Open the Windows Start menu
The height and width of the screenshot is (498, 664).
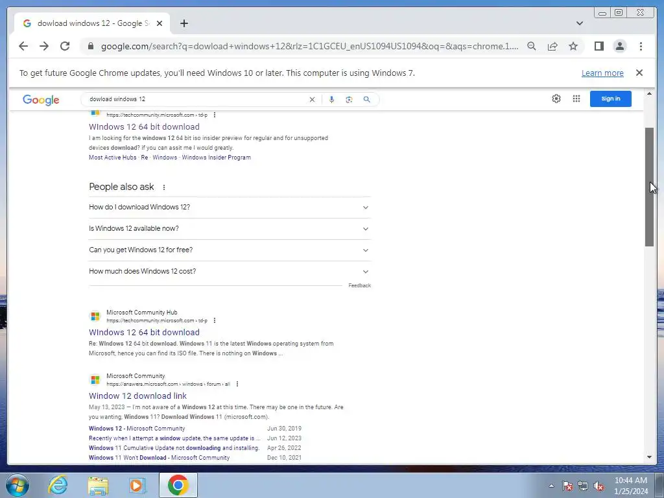pos(18,485)
